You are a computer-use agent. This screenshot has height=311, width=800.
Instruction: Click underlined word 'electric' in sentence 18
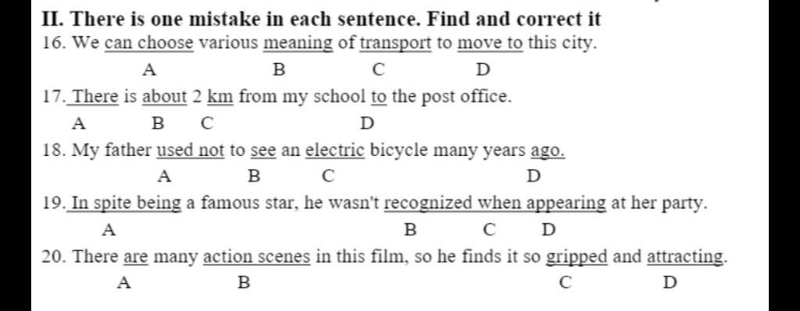tap(335, 150)
